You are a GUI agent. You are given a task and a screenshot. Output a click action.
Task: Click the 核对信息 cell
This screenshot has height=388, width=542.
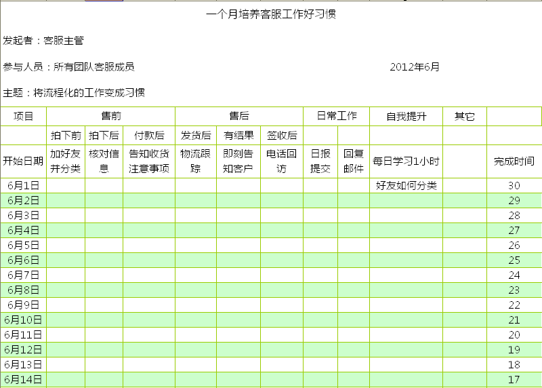pos(104,161)
